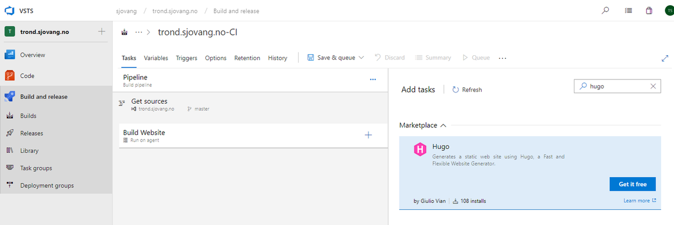Expand the Save & queue dropdown
Image resolution: width=674 pixels, height=225 pixels.
pyautogui.click(x=361, y=58)
